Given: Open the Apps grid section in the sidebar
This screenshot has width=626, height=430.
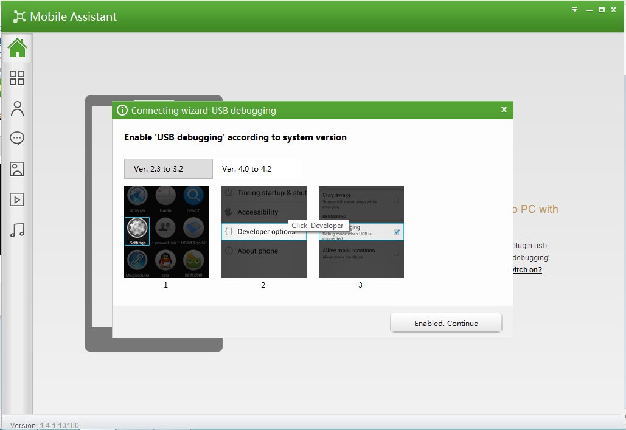Looking at the screenshot, I should click(x=17, y=78).
